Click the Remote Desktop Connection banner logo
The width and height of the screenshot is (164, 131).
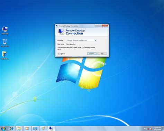click(x=61, y=32)
